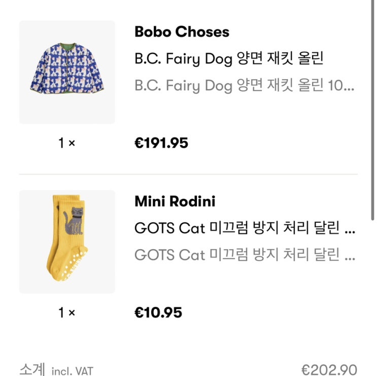The image size is (377, 376).
Task: Click the truncated '10...' in jacket variant text
Action: click(342, 85)
